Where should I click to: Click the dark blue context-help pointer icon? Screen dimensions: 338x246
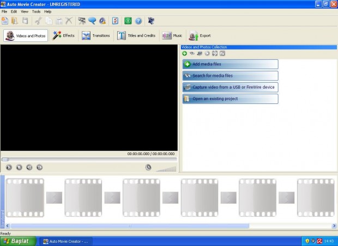tap(151, 21)
